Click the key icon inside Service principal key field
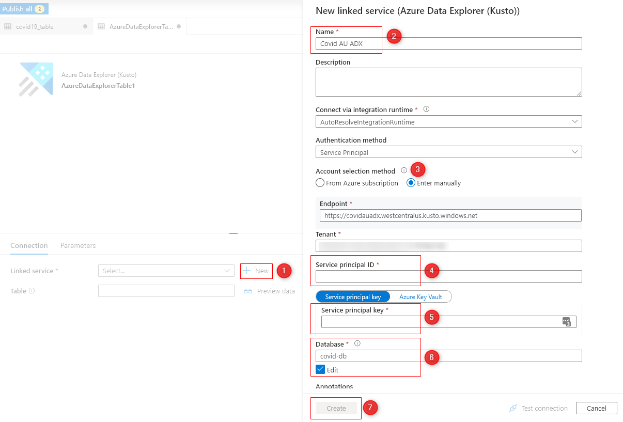 [x=567, y=322]
